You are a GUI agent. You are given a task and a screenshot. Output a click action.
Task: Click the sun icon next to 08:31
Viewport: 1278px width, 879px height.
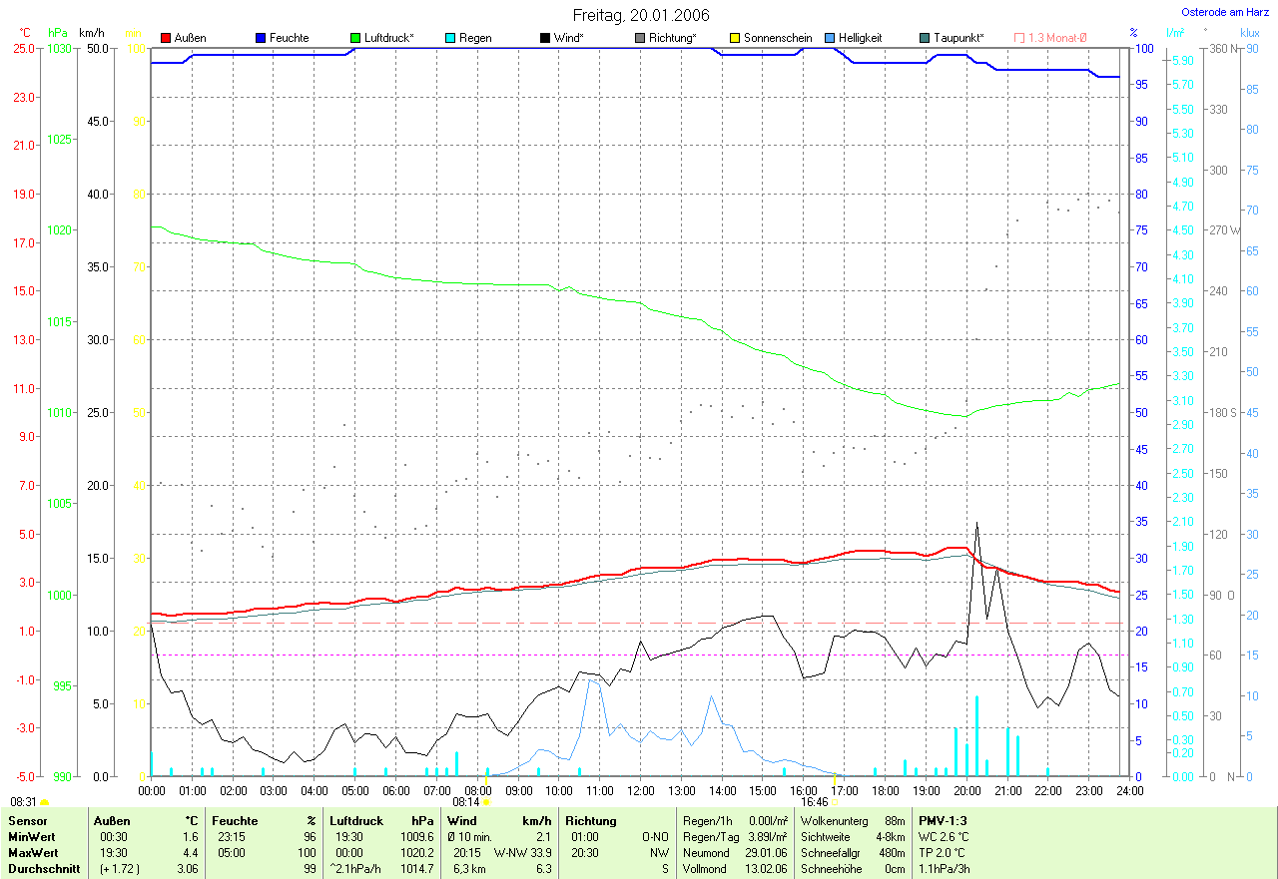point(45,802)
